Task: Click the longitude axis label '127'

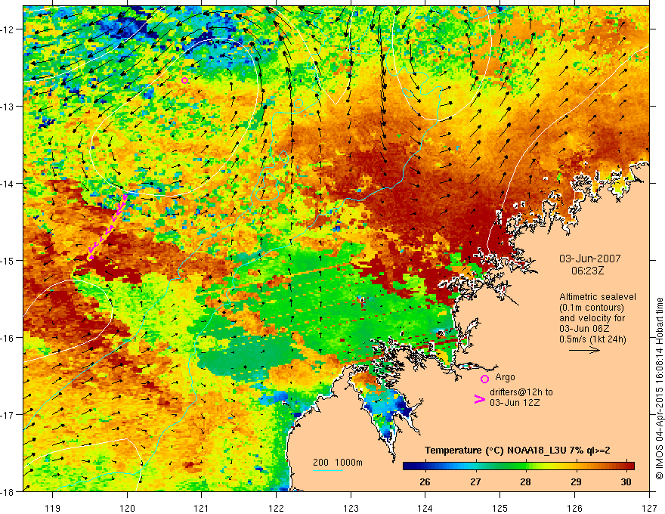Action: pos(649,508)
